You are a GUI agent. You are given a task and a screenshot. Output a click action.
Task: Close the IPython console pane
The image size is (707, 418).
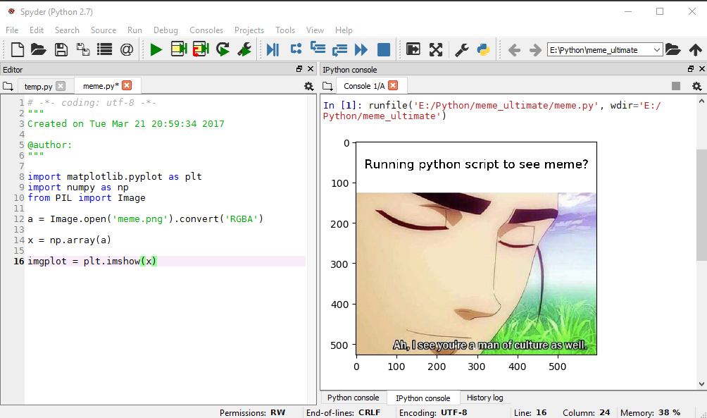pyautogui.click(x=701, y=69)
